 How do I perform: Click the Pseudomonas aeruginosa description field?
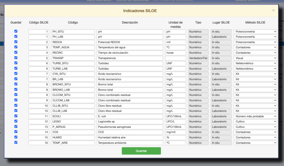(x=130, y=127)
